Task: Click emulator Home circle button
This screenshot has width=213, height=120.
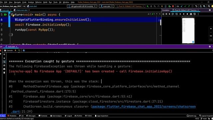Action: click(x=184, y=14)
